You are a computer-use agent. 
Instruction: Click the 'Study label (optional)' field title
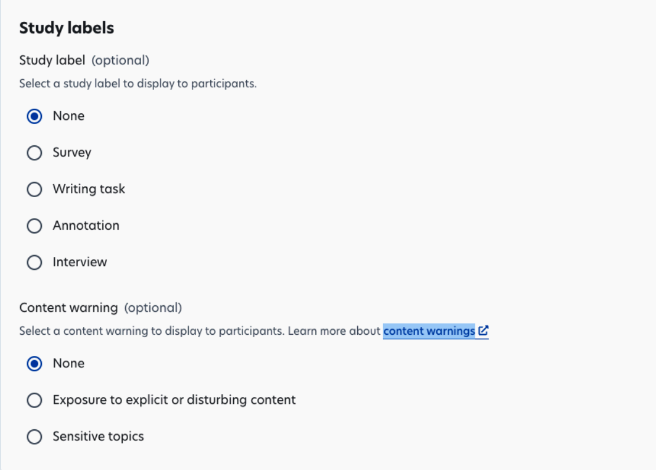[84, 60]
